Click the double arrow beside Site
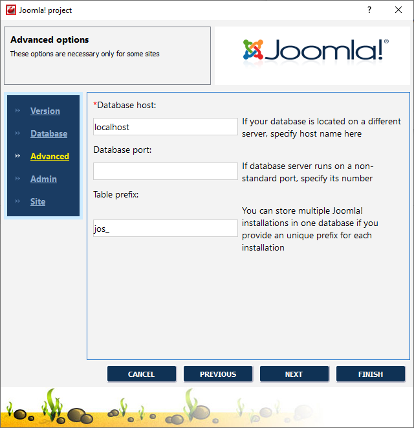This screenshot has height=428, width=414. point(17,201)
